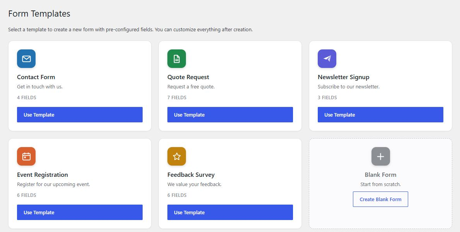Click the purple paper plane Newsletter icon
The height and width of the screenshot is (232, 460).
coord(327,59)
